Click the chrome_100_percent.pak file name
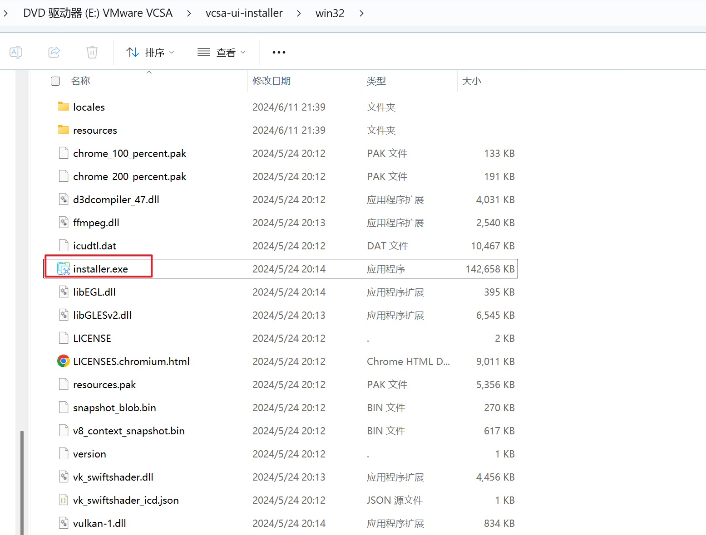 coord(130,153)
